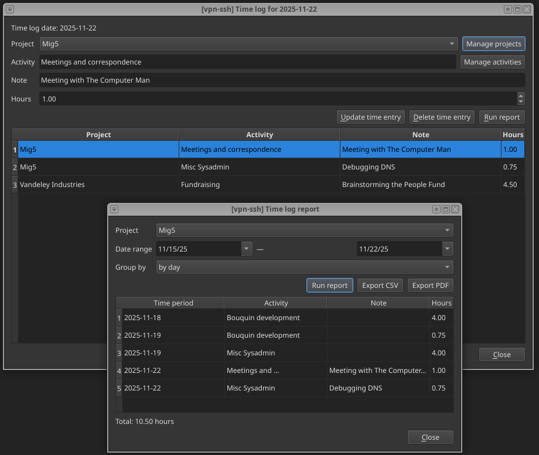Decrement Hours with the spinner down arrow
This screenshot has height=455, width=539.
pos(521,101)
